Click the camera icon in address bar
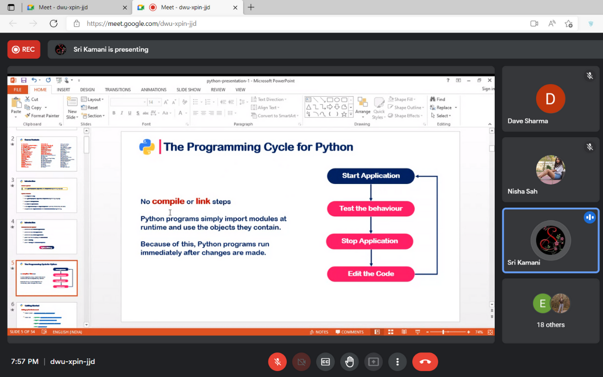This screenshot has height=377, width=603. point(534,23)
